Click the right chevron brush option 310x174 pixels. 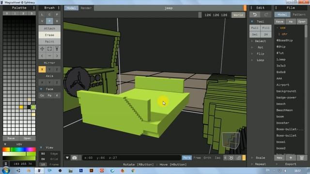point(57,56)
